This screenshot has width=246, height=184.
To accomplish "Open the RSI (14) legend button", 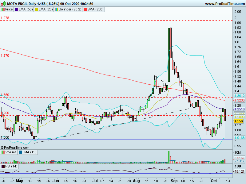I will tap(10, 166).
